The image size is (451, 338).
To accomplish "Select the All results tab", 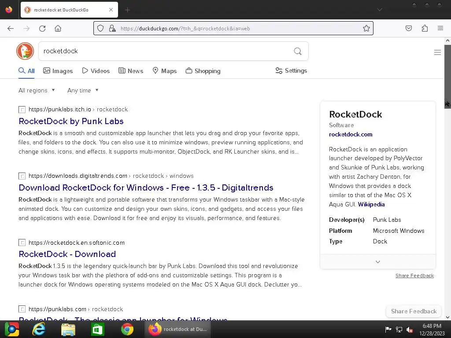I will [26, 71].
